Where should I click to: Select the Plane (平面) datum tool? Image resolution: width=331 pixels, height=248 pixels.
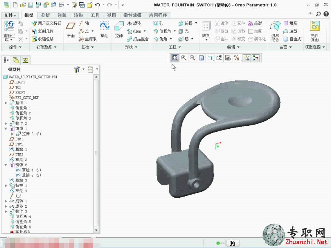point(71,29)
